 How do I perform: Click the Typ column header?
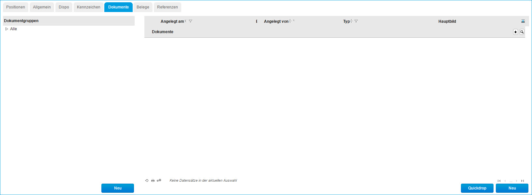(x=346, y=21)
